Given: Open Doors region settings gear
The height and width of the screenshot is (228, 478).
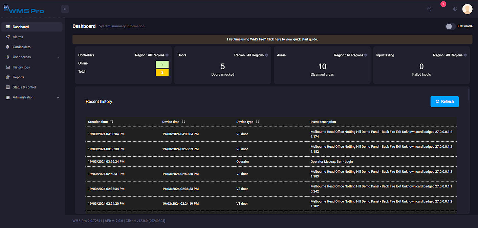Looking at the screenshot, I should click(x=266, y=55).
